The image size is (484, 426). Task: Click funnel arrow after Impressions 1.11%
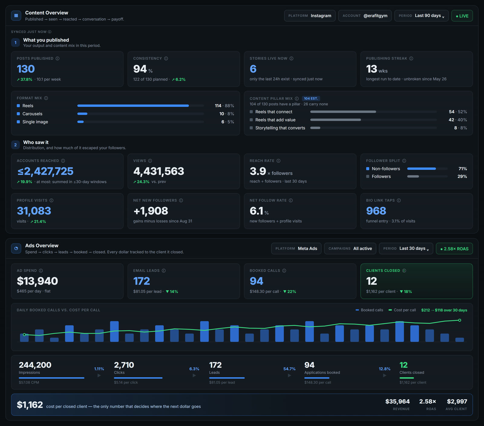click(99, 375)
